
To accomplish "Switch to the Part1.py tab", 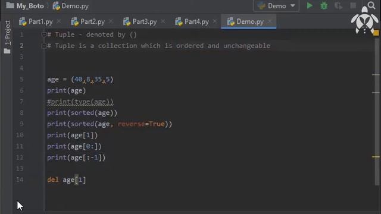I will point(40,21).
